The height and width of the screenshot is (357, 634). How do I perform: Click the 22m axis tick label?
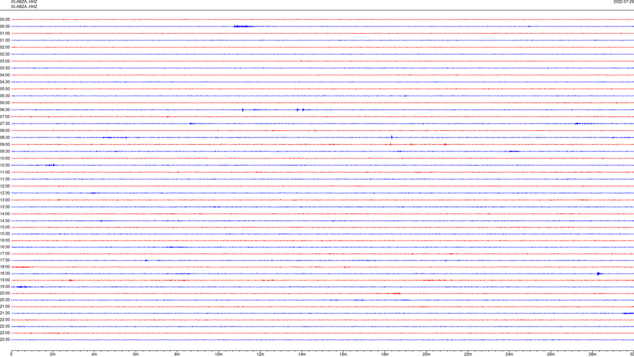pyautogui.click(x=468, y=354)
